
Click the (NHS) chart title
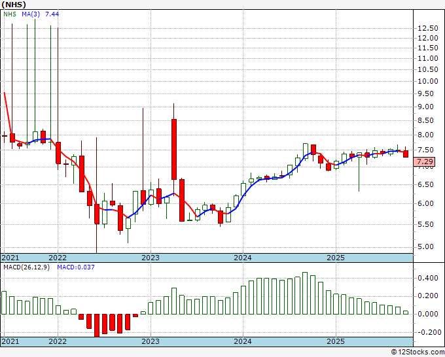[14, 5]
